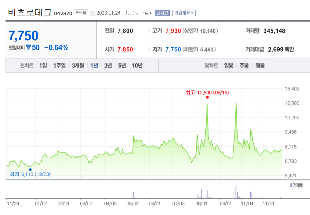Screen dimensions: 310x215
Task: Click the 03/02 x-axis date
Action: coord(86,204)
